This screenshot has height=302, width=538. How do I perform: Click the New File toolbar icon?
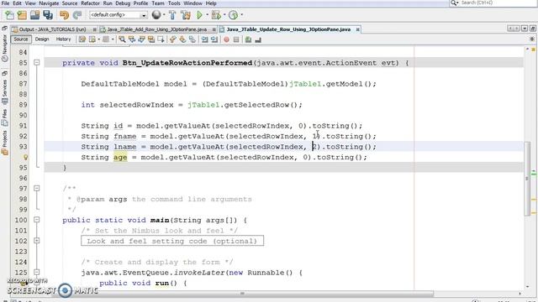pyautogui.click(x=9, y=15)
